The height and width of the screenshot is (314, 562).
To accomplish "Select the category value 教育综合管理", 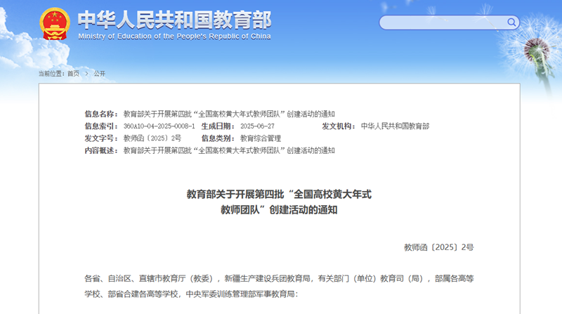I will [261, 138].
